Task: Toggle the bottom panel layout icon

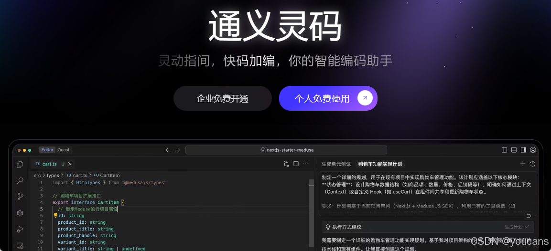Action: tap(514, 150)
